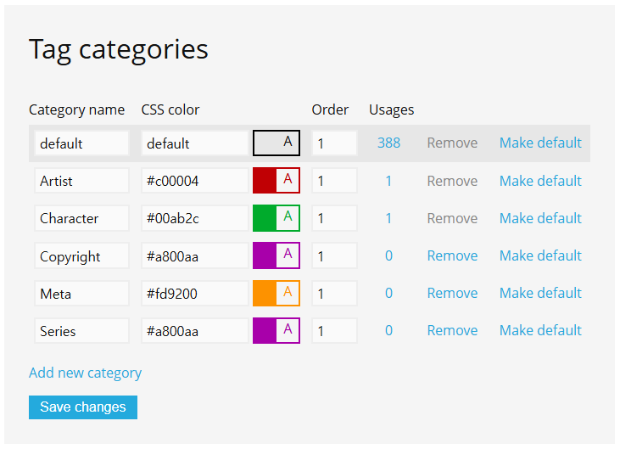Click the Copyright row Order field
Screen dimensions: 620x449
click(334, 256)
